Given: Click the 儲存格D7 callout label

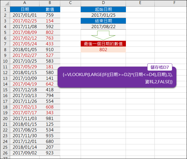Looking at the screenshot, I should (160, 67).
